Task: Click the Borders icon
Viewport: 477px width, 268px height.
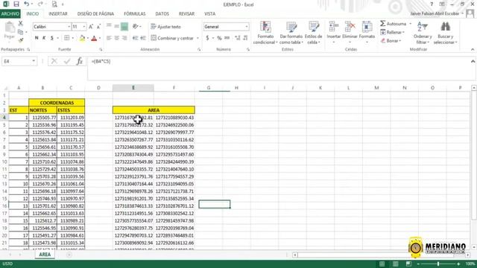Action: [66, 38]
